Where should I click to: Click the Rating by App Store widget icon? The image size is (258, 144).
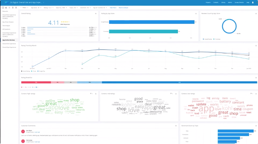point(196,14)
